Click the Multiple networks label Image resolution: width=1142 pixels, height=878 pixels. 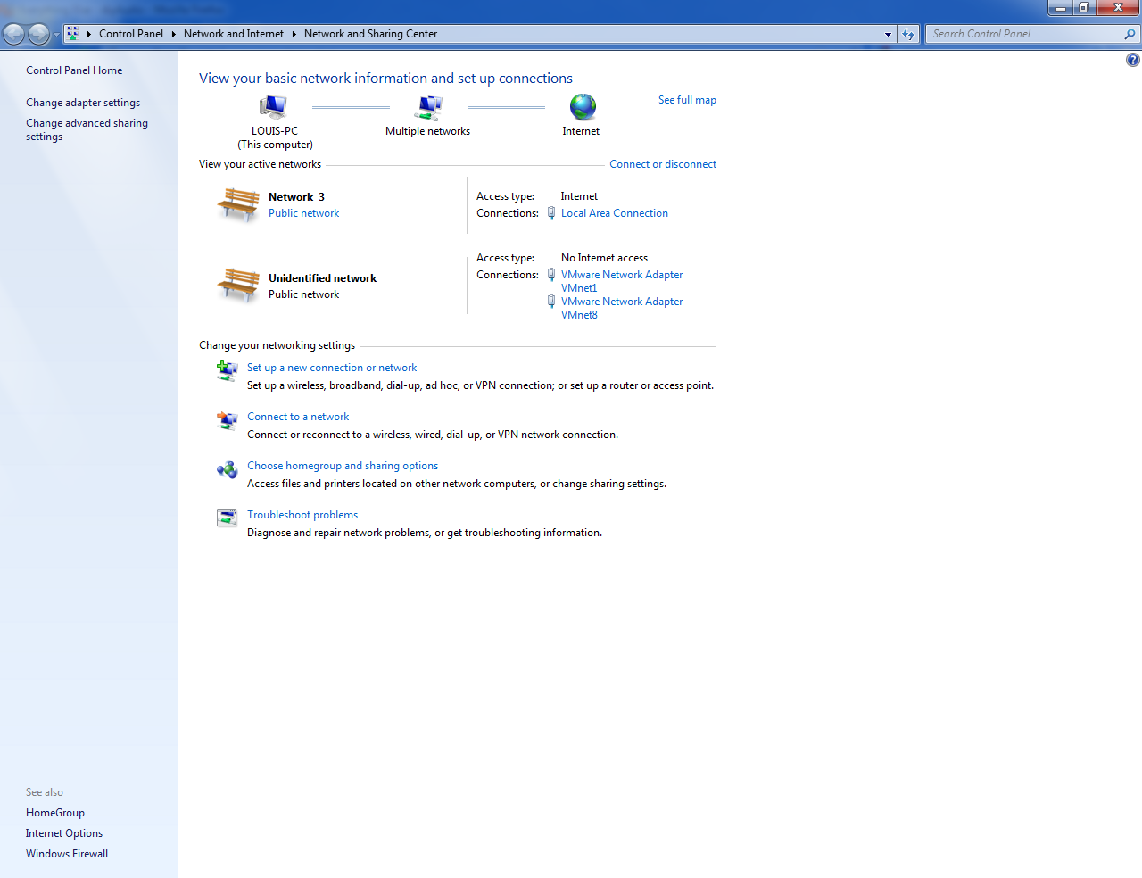pos(427,131)
